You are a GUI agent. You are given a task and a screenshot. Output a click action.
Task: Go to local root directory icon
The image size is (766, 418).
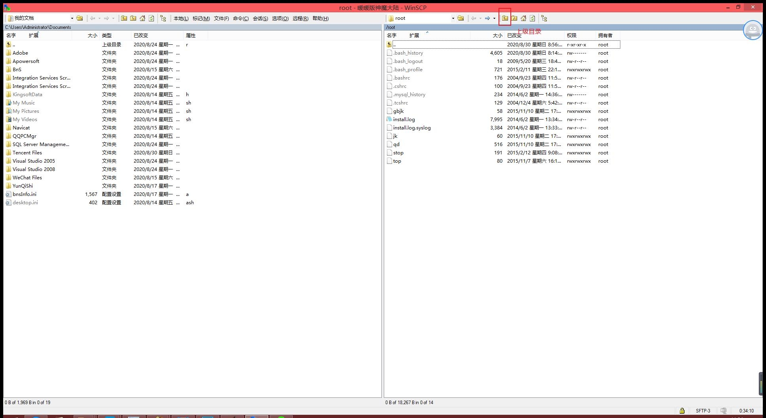click(133, 18)
